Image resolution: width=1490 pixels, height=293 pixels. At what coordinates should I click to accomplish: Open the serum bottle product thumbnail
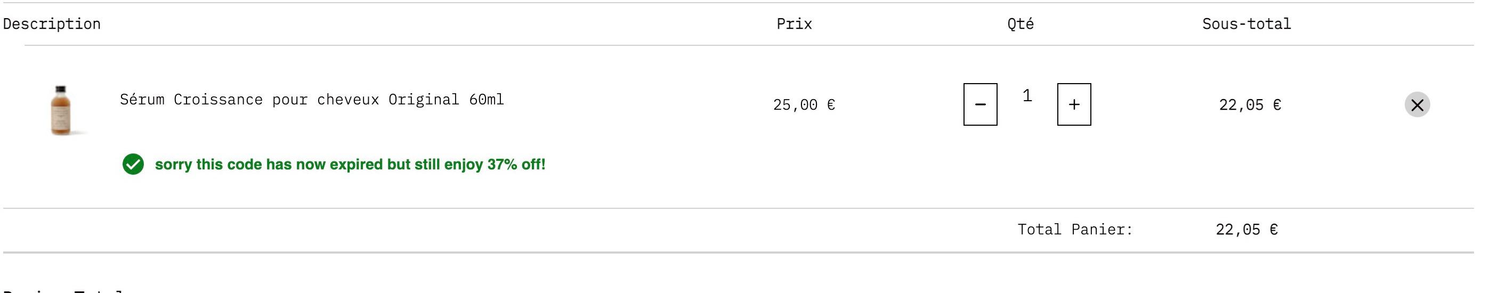pos(61,110)
